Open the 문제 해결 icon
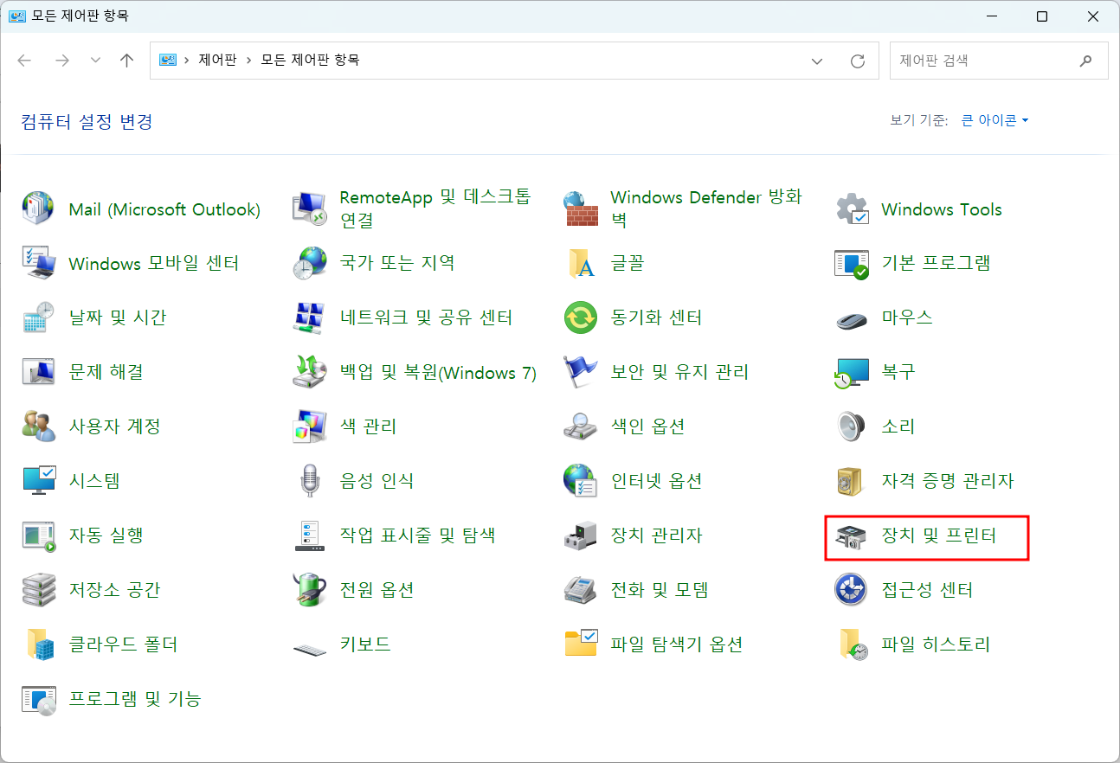The height and width of the screenshot is (763, 1120). tap(38, 372)
